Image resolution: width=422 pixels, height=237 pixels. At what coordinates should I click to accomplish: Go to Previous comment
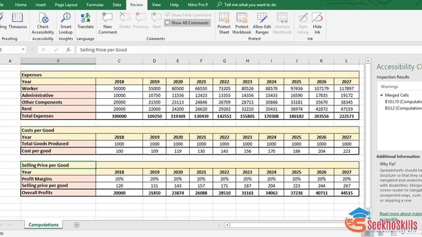(140, 21)
